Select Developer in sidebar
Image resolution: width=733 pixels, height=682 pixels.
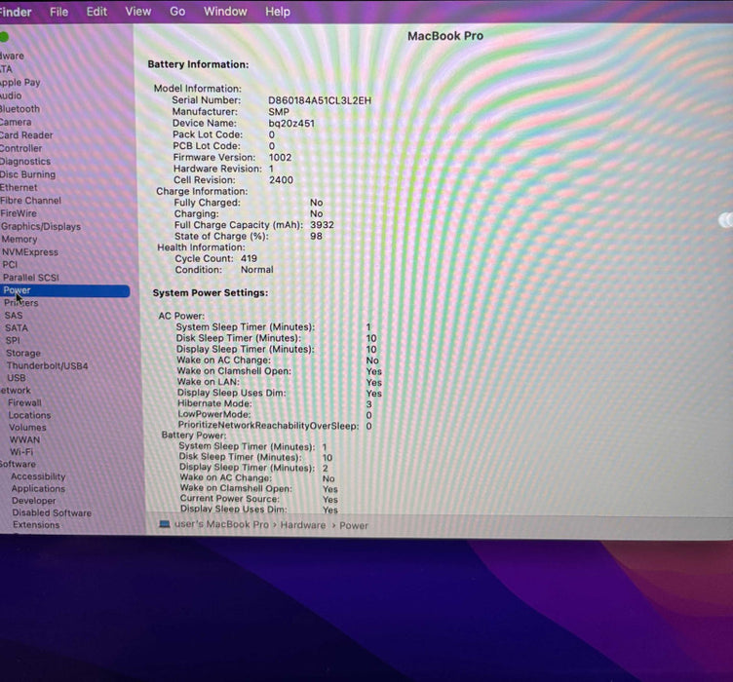coord(34,501)
